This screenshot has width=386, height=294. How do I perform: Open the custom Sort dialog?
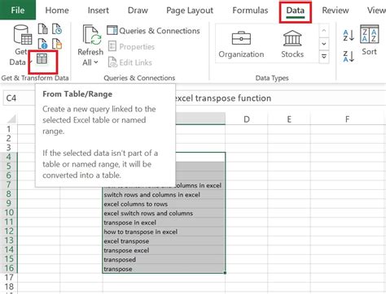click(x=369, y=41)
